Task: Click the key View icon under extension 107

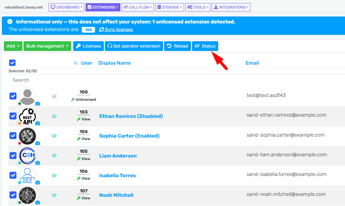Action: pos(79,198)
